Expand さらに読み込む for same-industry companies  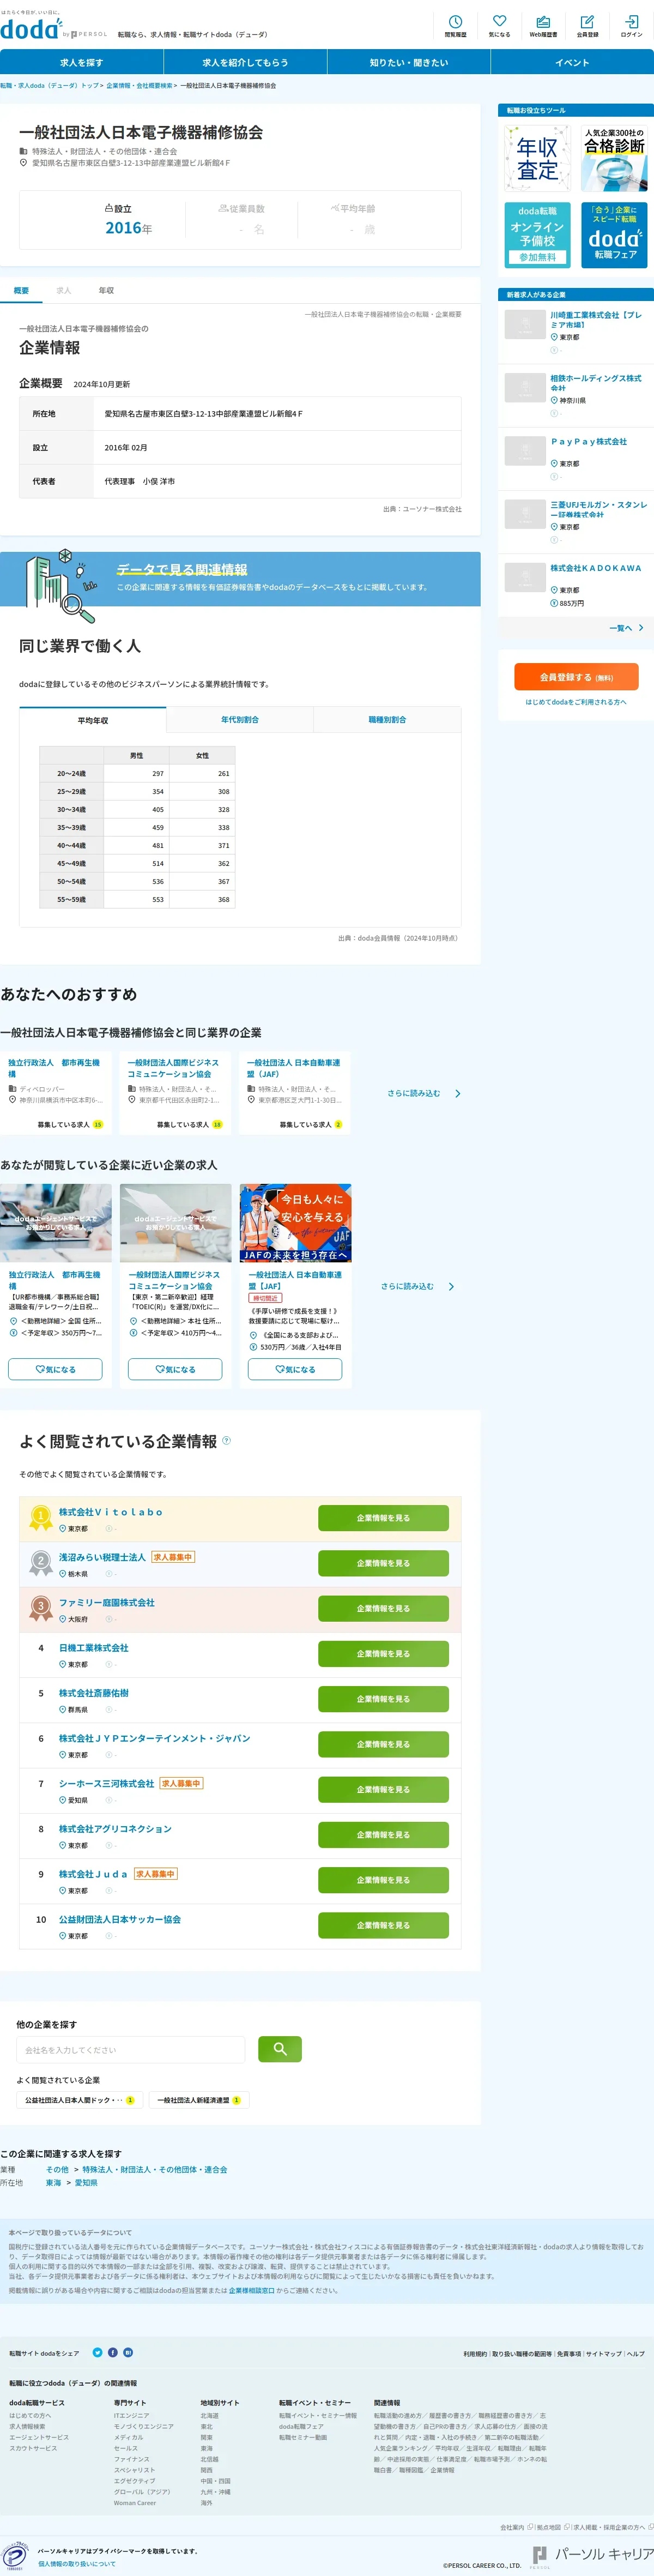[x=424, y=1093]
